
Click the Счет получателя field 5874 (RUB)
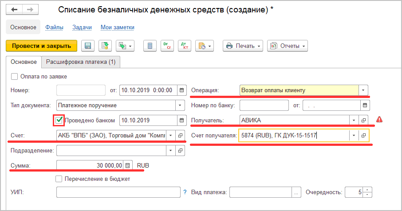[294, 136]
